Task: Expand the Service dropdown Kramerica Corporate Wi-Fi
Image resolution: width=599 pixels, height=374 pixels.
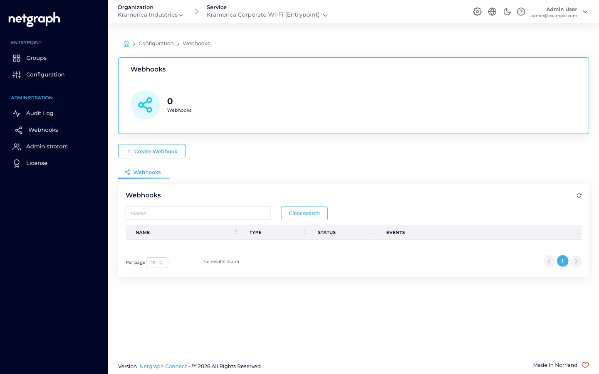Action: coord(267,15)
